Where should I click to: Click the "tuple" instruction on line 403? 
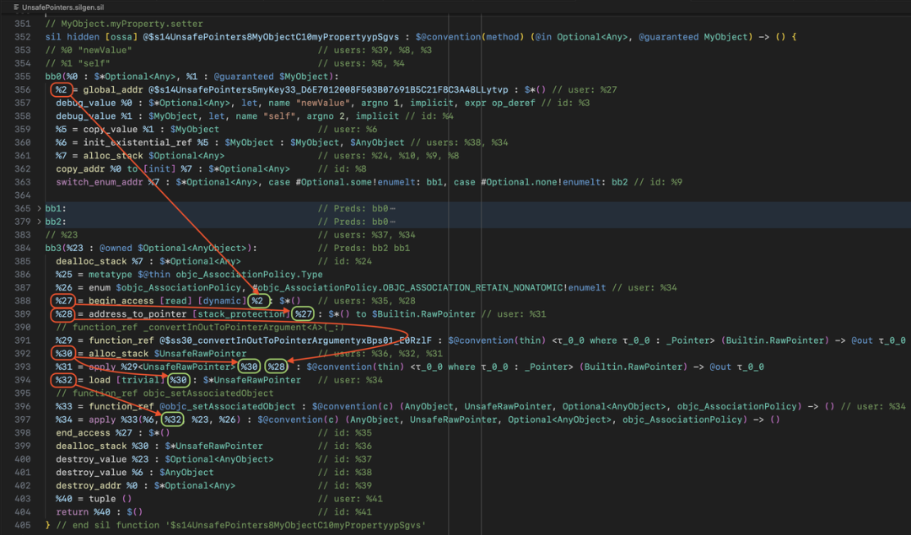pos(102,499)
